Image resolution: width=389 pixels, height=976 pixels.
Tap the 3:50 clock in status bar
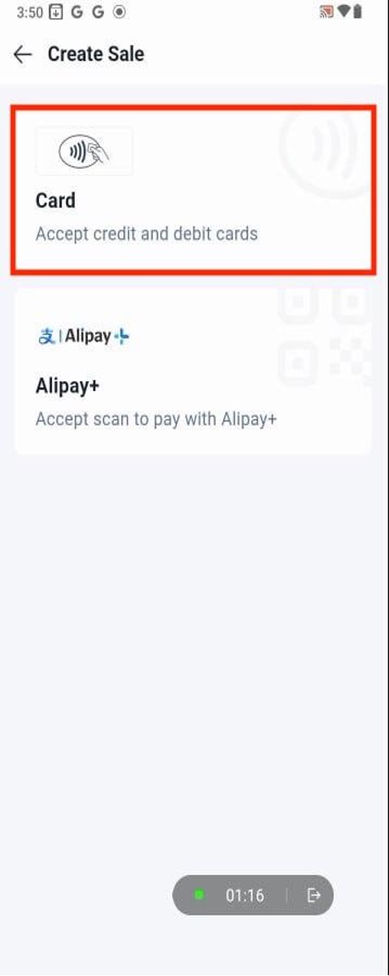(x=30, y=12)
